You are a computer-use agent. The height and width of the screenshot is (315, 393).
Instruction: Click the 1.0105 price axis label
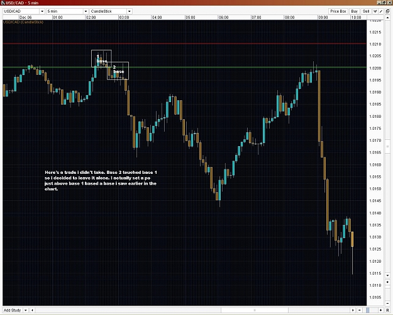[x=375, y=297]
